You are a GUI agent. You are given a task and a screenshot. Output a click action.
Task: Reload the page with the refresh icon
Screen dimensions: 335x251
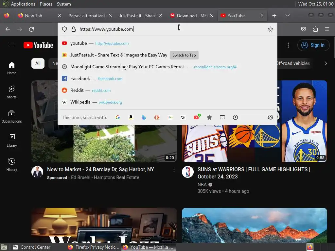point(31,29)
